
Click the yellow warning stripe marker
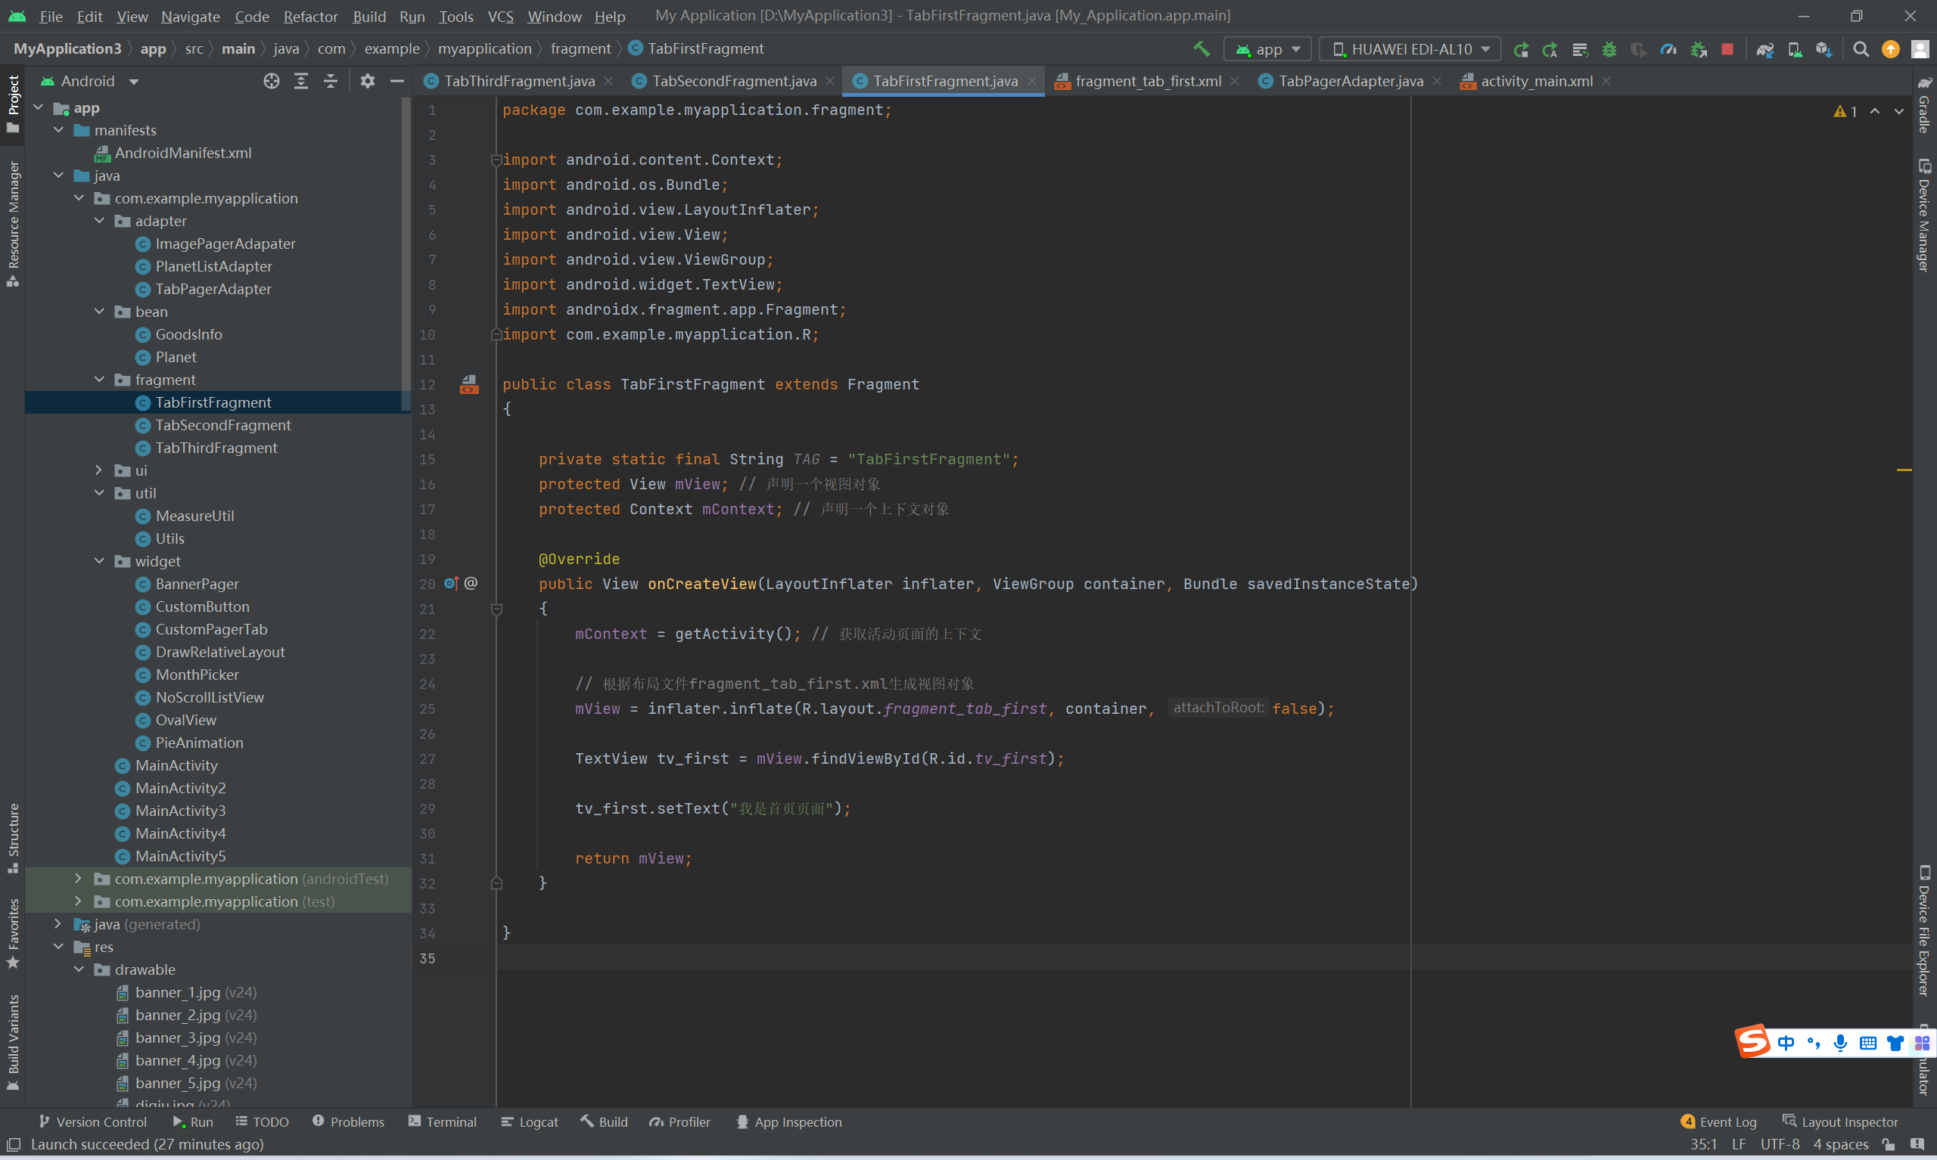1904,470
